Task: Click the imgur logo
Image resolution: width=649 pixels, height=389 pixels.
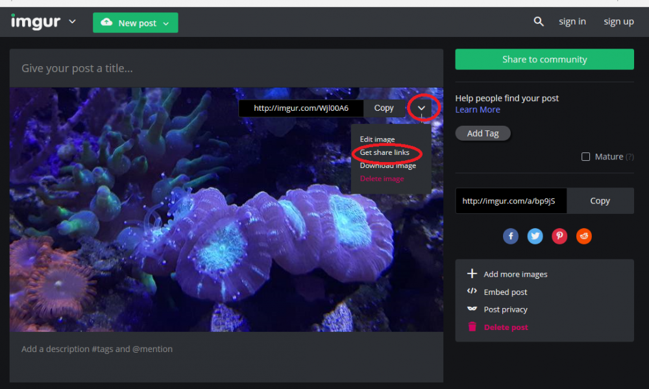Action: (x=36, y=22)
